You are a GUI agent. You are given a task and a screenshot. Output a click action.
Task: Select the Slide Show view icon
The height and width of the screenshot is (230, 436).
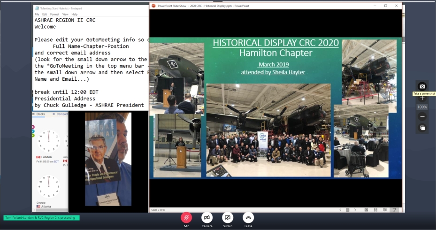394,210
